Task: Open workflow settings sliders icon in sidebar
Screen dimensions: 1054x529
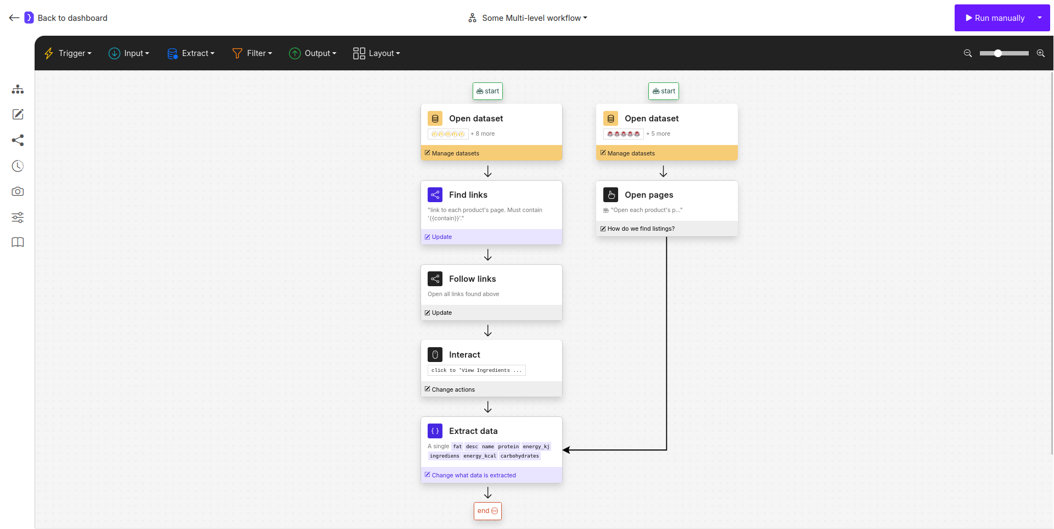Action: (18, 217)
